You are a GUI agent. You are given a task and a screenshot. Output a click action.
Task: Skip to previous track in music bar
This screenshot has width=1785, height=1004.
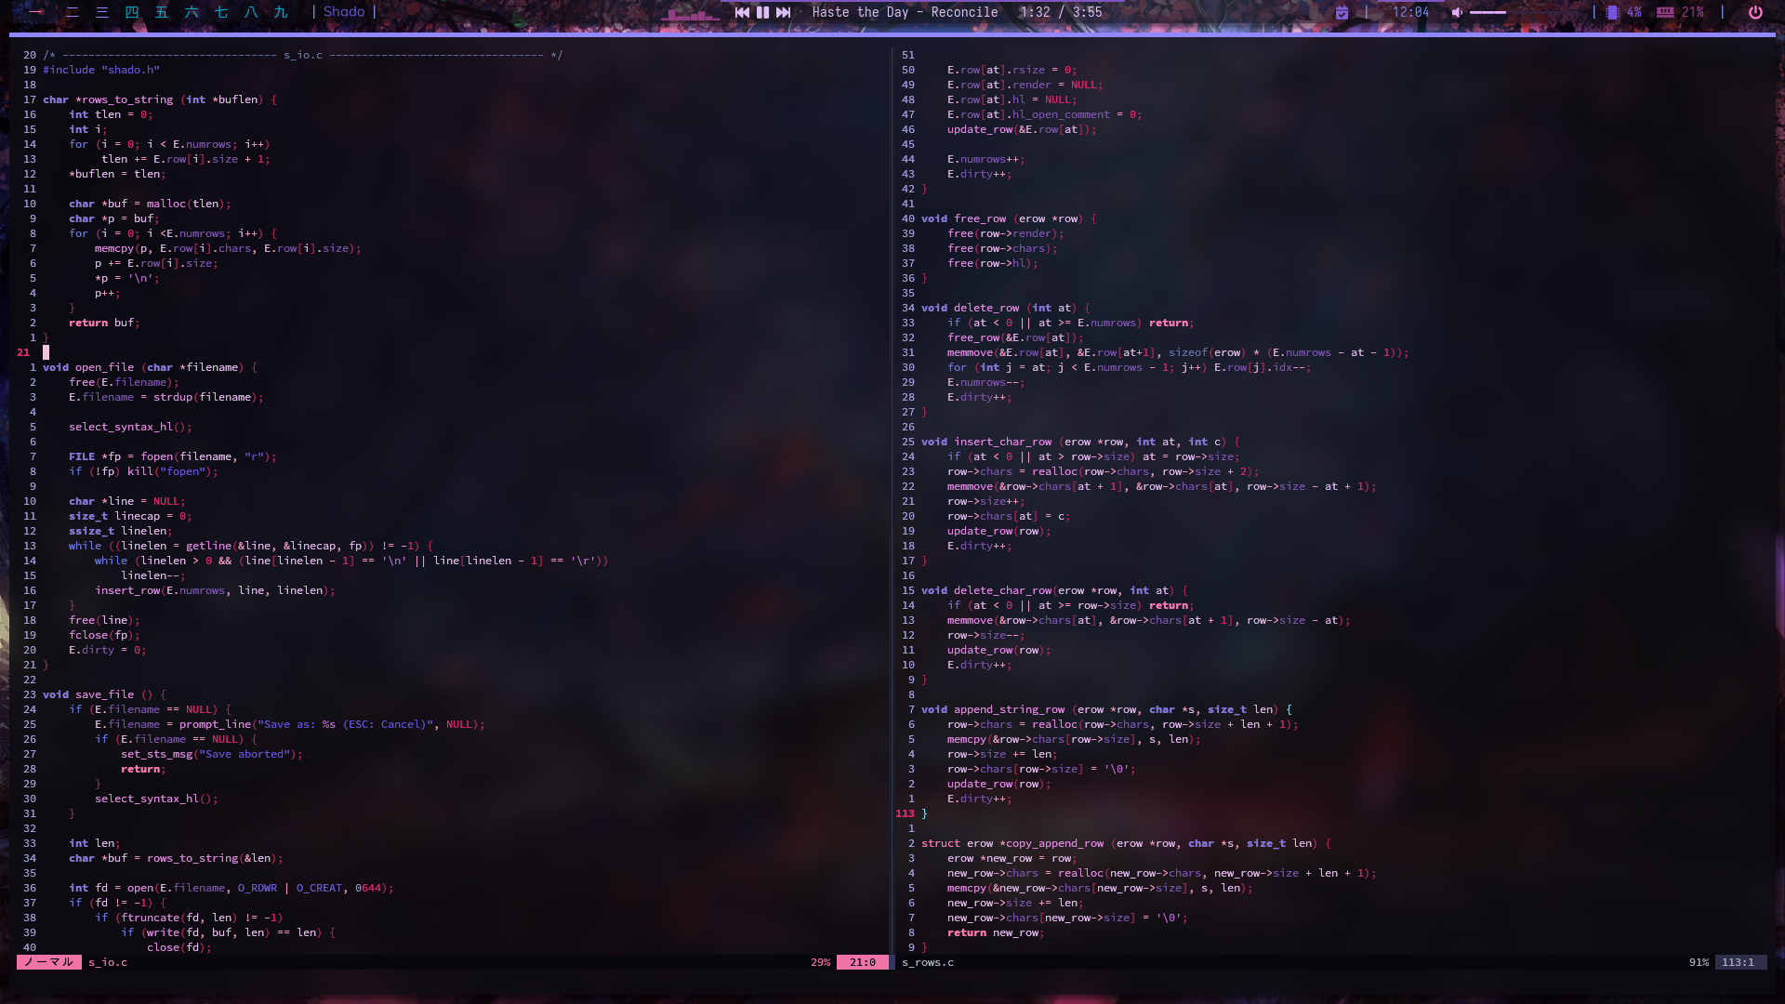pos(742,12)
